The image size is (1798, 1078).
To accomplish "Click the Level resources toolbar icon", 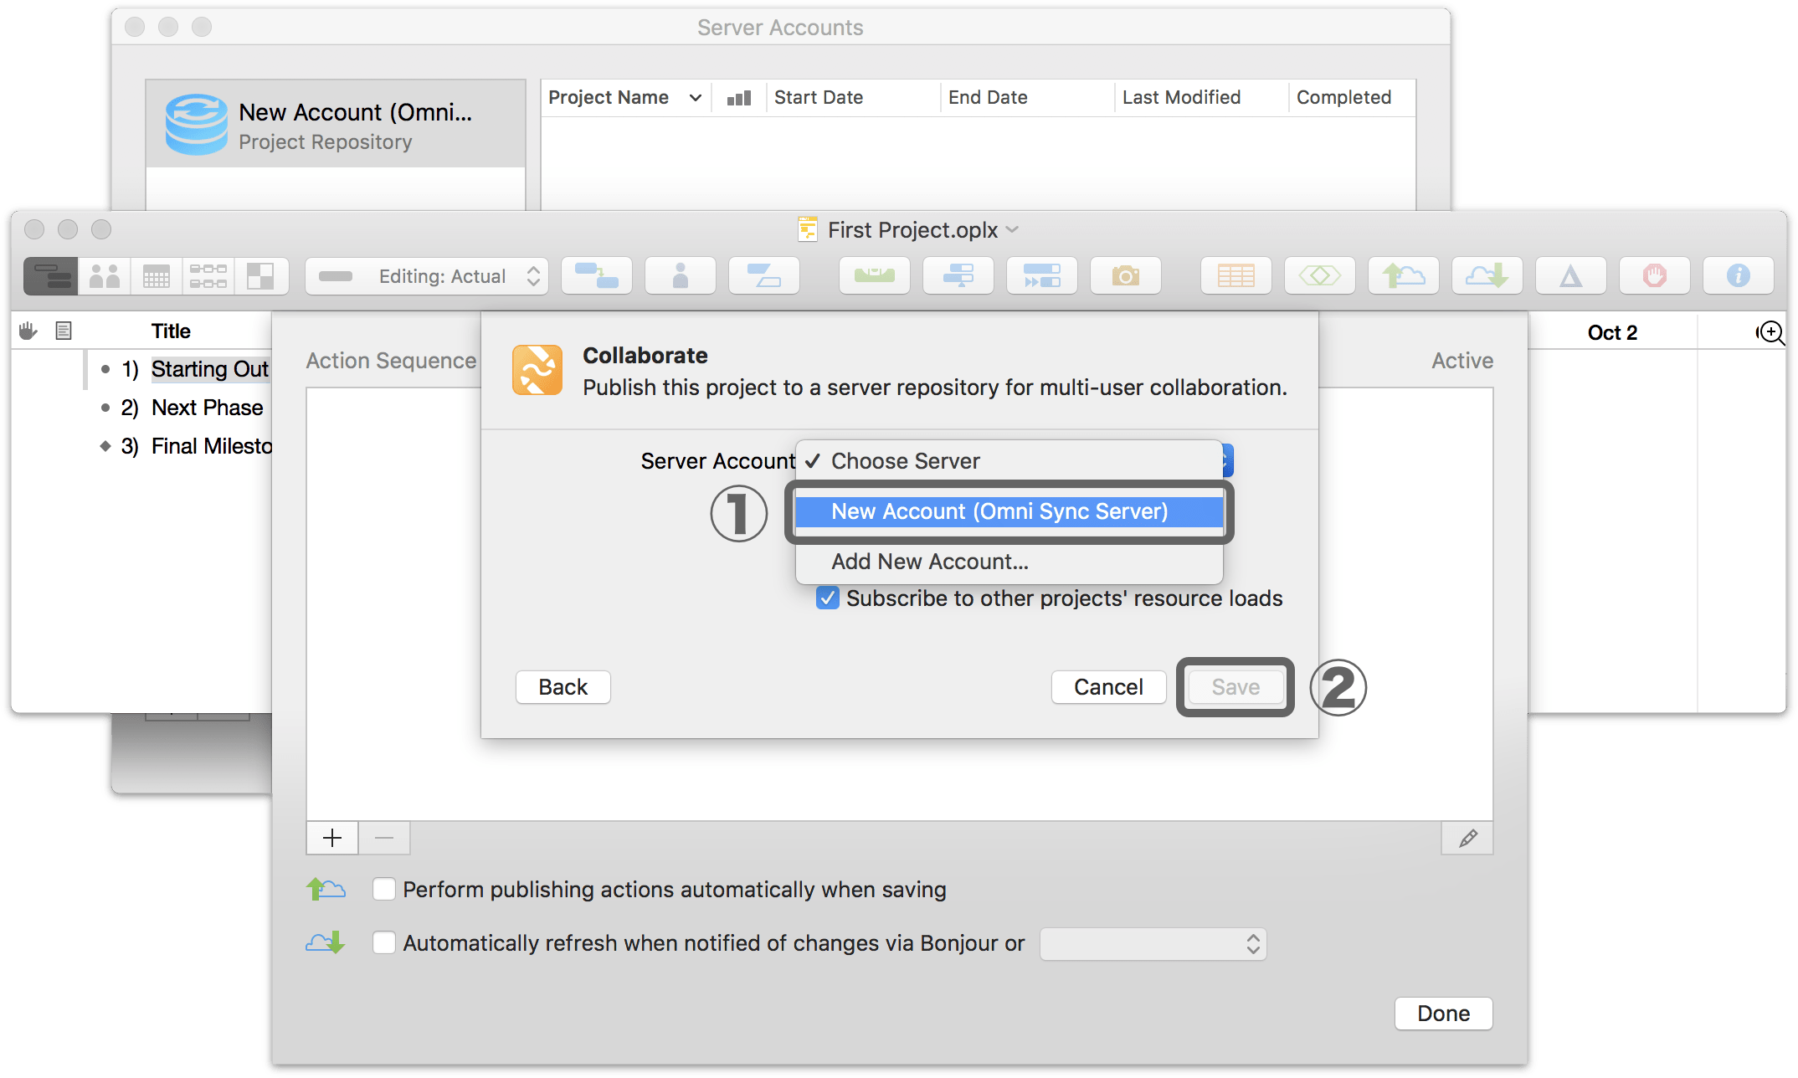I will tap(875, 276).
